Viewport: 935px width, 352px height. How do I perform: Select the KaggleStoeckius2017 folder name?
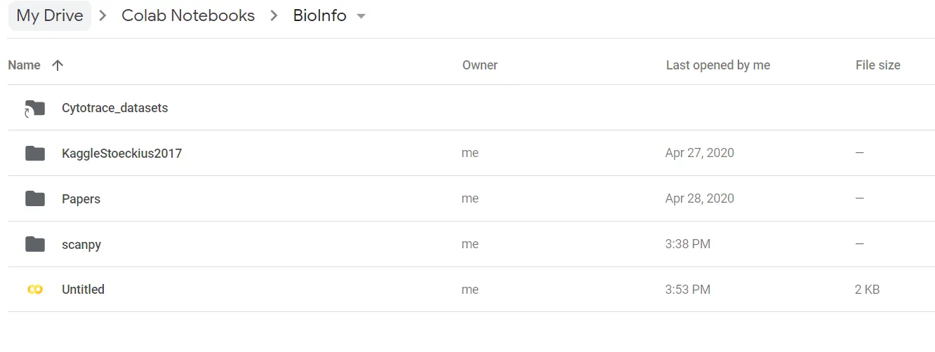tap(122, 154)
